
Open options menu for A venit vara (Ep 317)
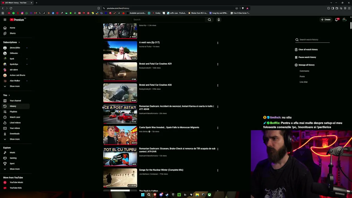218,43
